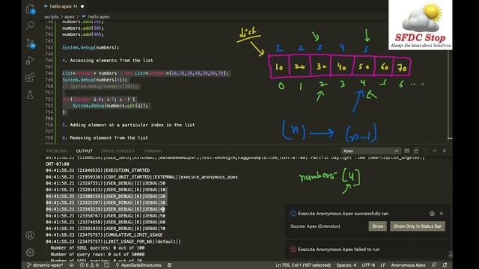Click the feedback icon in status bar

434,265
